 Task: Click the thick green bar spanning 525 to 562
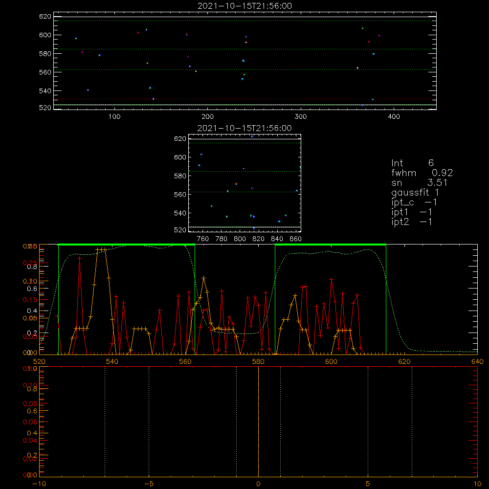pyautogui.click(x=127, y=244)
